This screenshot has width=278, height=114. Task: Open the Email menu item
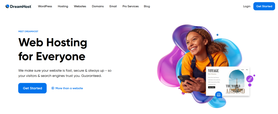113,6
